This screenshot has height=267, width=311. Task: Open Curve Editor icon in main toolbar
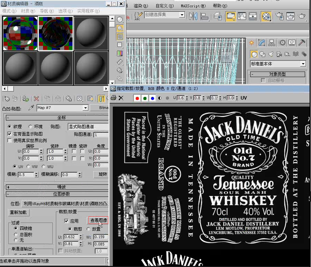click(242, 16)
